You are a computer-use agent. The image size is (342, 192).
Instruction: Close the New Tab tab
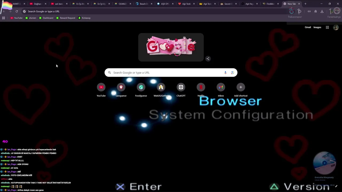tap(299, 4)
